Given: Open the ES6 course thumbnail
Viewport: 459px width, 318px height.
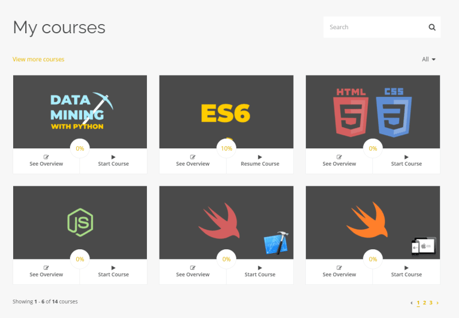Looking at the screenshot, I should pyautogui.click(x=226, y=112).
